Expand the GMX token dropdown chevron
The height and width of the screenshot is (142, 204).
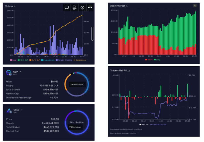point(21,110)
